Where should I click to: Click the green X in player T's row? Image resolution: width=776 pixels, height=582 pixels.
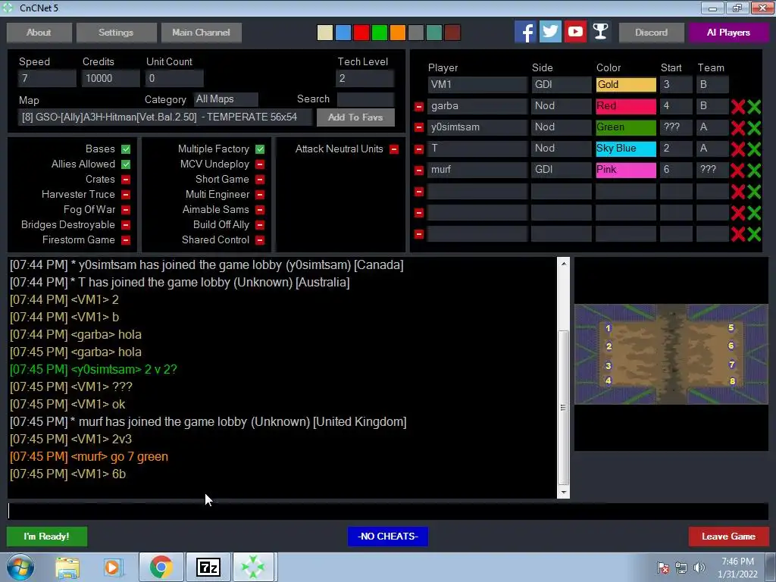[754, 149]
